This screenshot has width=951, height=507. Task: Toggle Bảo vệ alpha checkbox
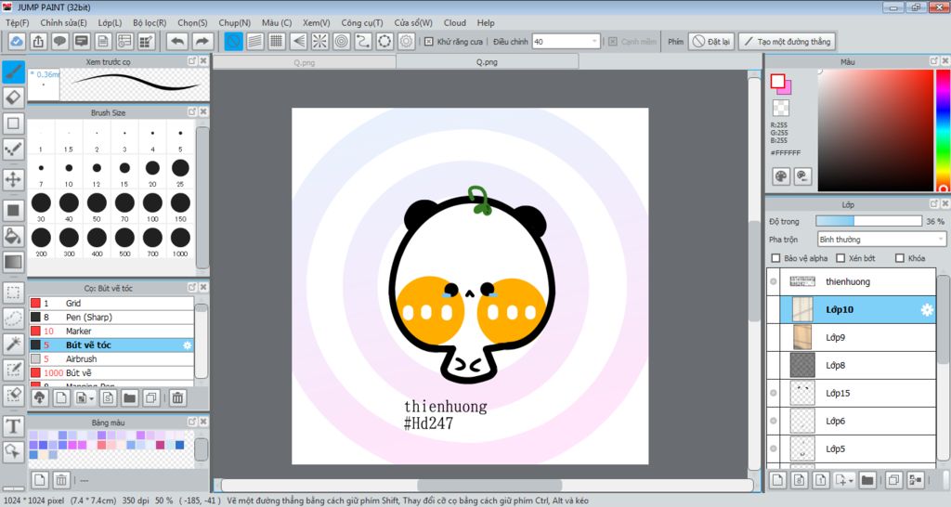775,258
